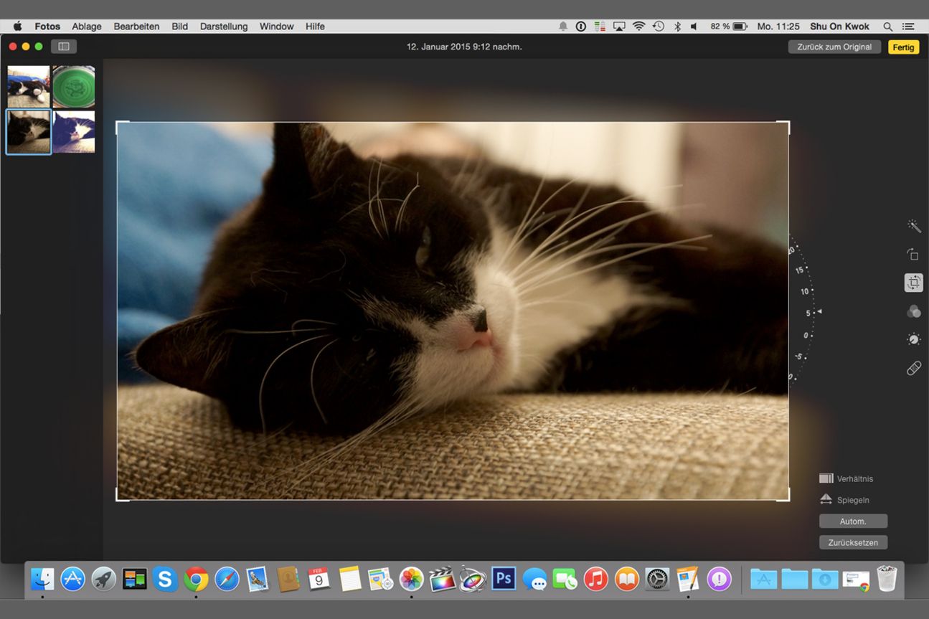929x619 pixels.
Task: Click the Spotlight search icon
Action: click(x=887, y=27)
